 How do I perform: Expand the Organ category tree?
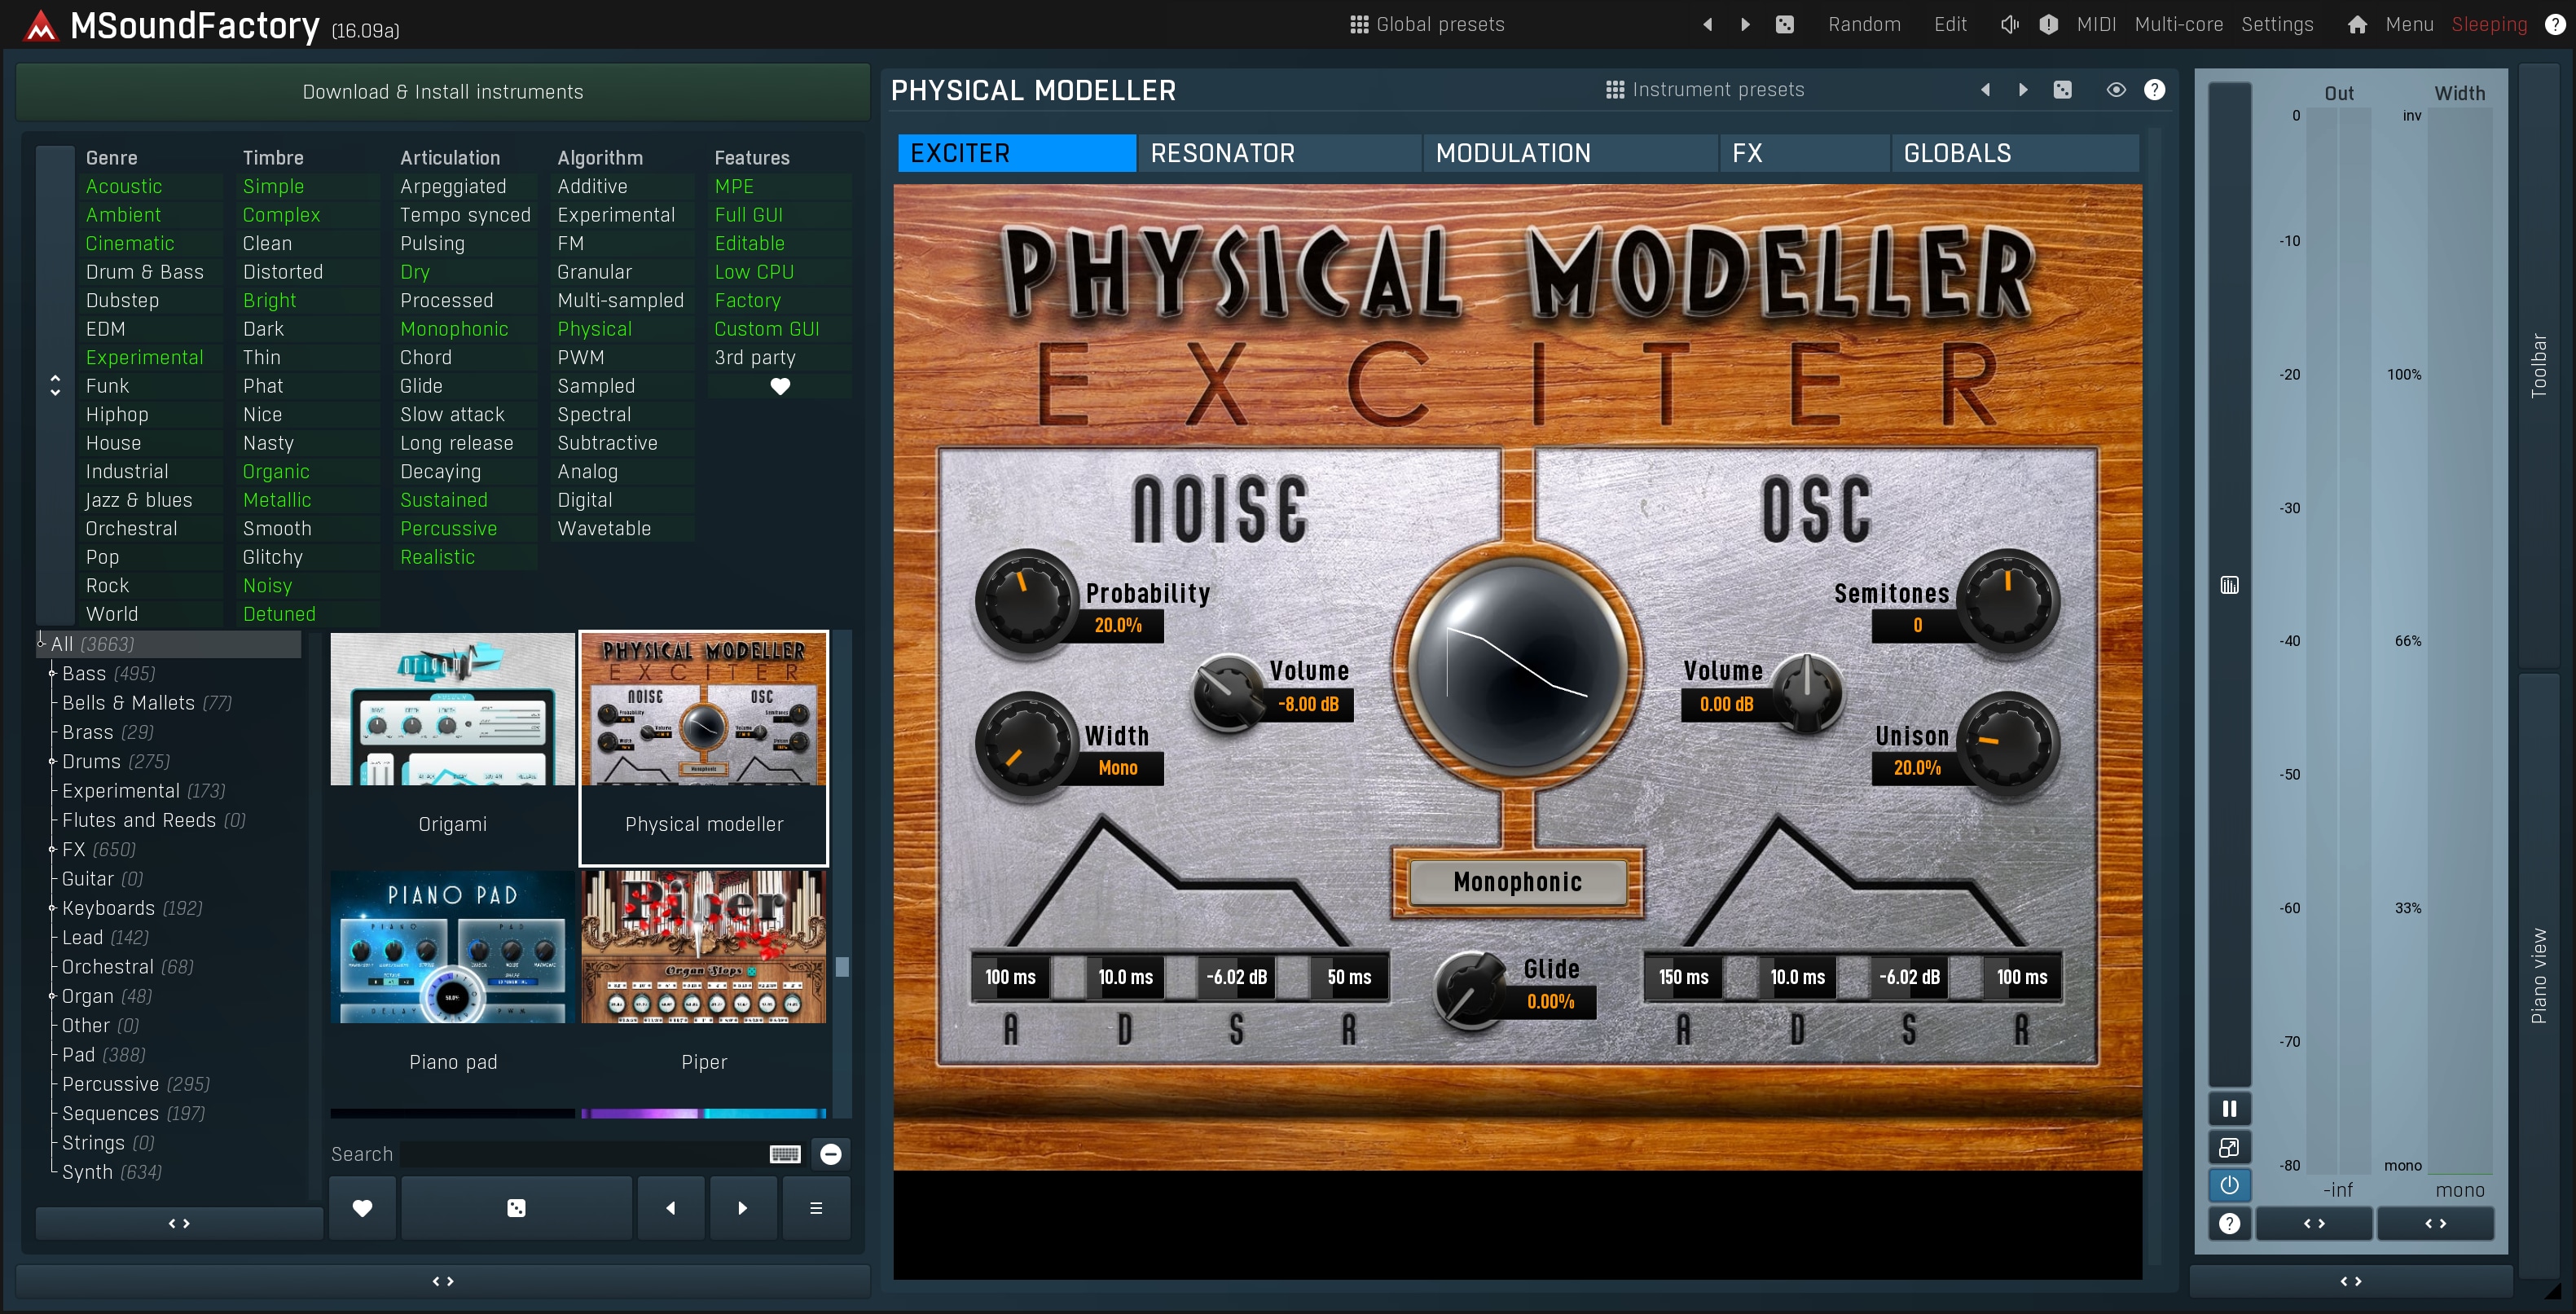click(52, 996)
